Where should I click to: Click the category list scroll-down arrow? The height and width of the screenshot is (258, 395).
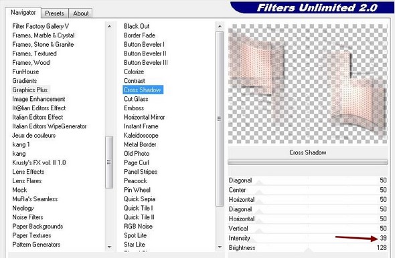click(x=109, y=247)
